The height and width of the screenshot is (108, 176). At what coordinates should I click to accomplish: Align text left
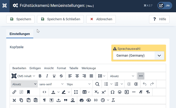70,76
